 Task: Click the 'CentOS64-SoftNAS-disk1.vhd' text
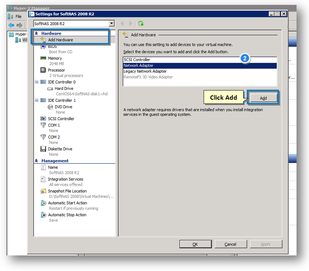(x=82, y=94)
